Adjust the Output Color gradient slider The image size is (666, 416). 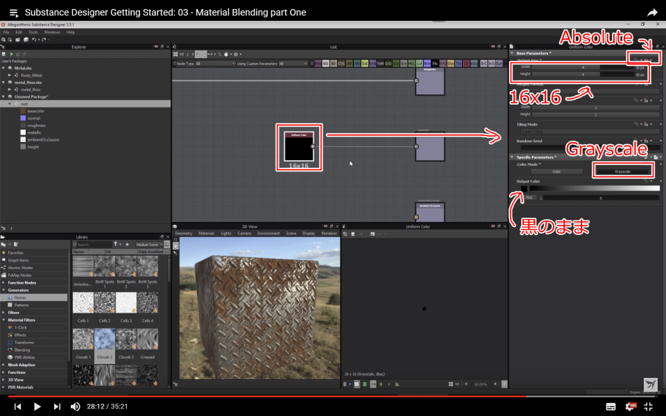[595, 188]
